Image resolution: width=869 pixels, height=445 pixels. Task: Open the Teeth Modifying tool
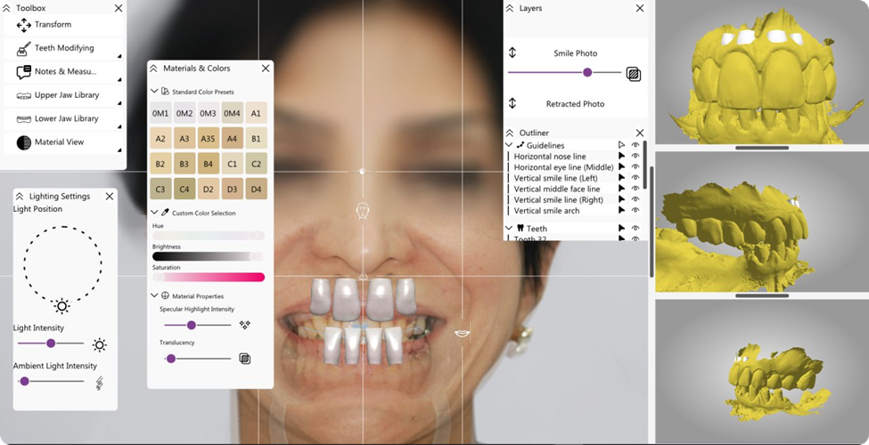[x=64, y=48]
